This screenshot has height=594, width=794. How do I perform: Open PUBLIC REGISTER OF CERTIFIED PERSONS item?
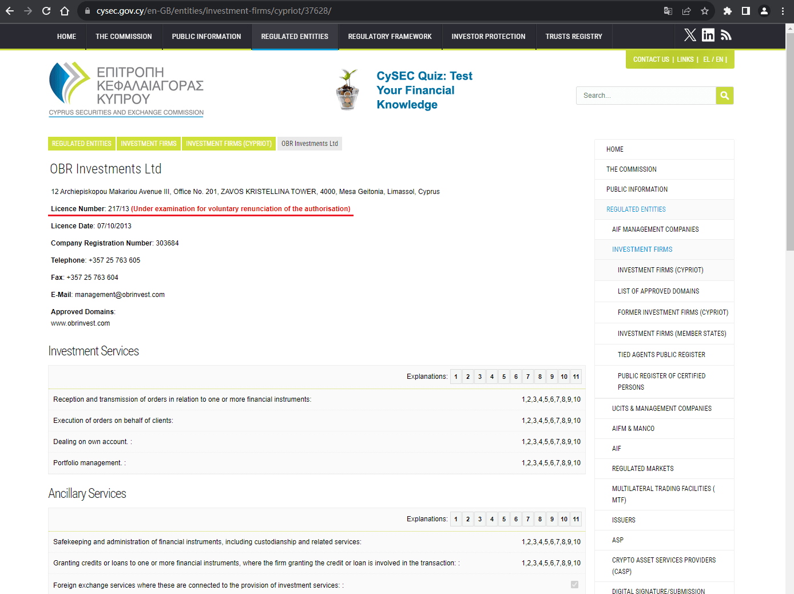click(664, 382)
